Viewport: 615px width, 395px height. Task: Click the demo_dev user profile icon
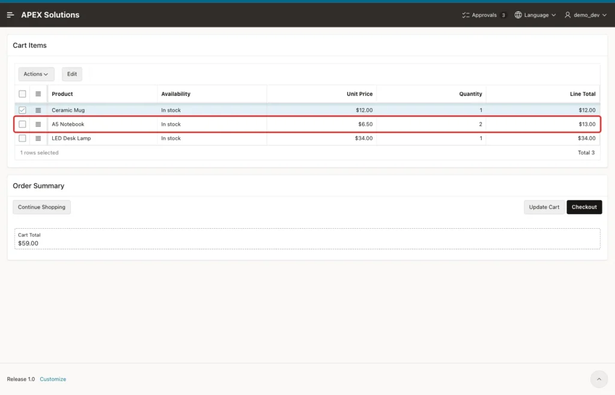[568, 15]
